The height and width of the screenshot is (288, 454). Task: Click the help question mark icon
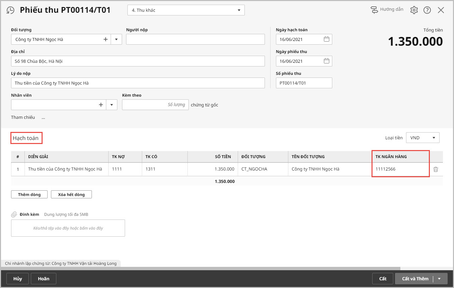point(427,10)
